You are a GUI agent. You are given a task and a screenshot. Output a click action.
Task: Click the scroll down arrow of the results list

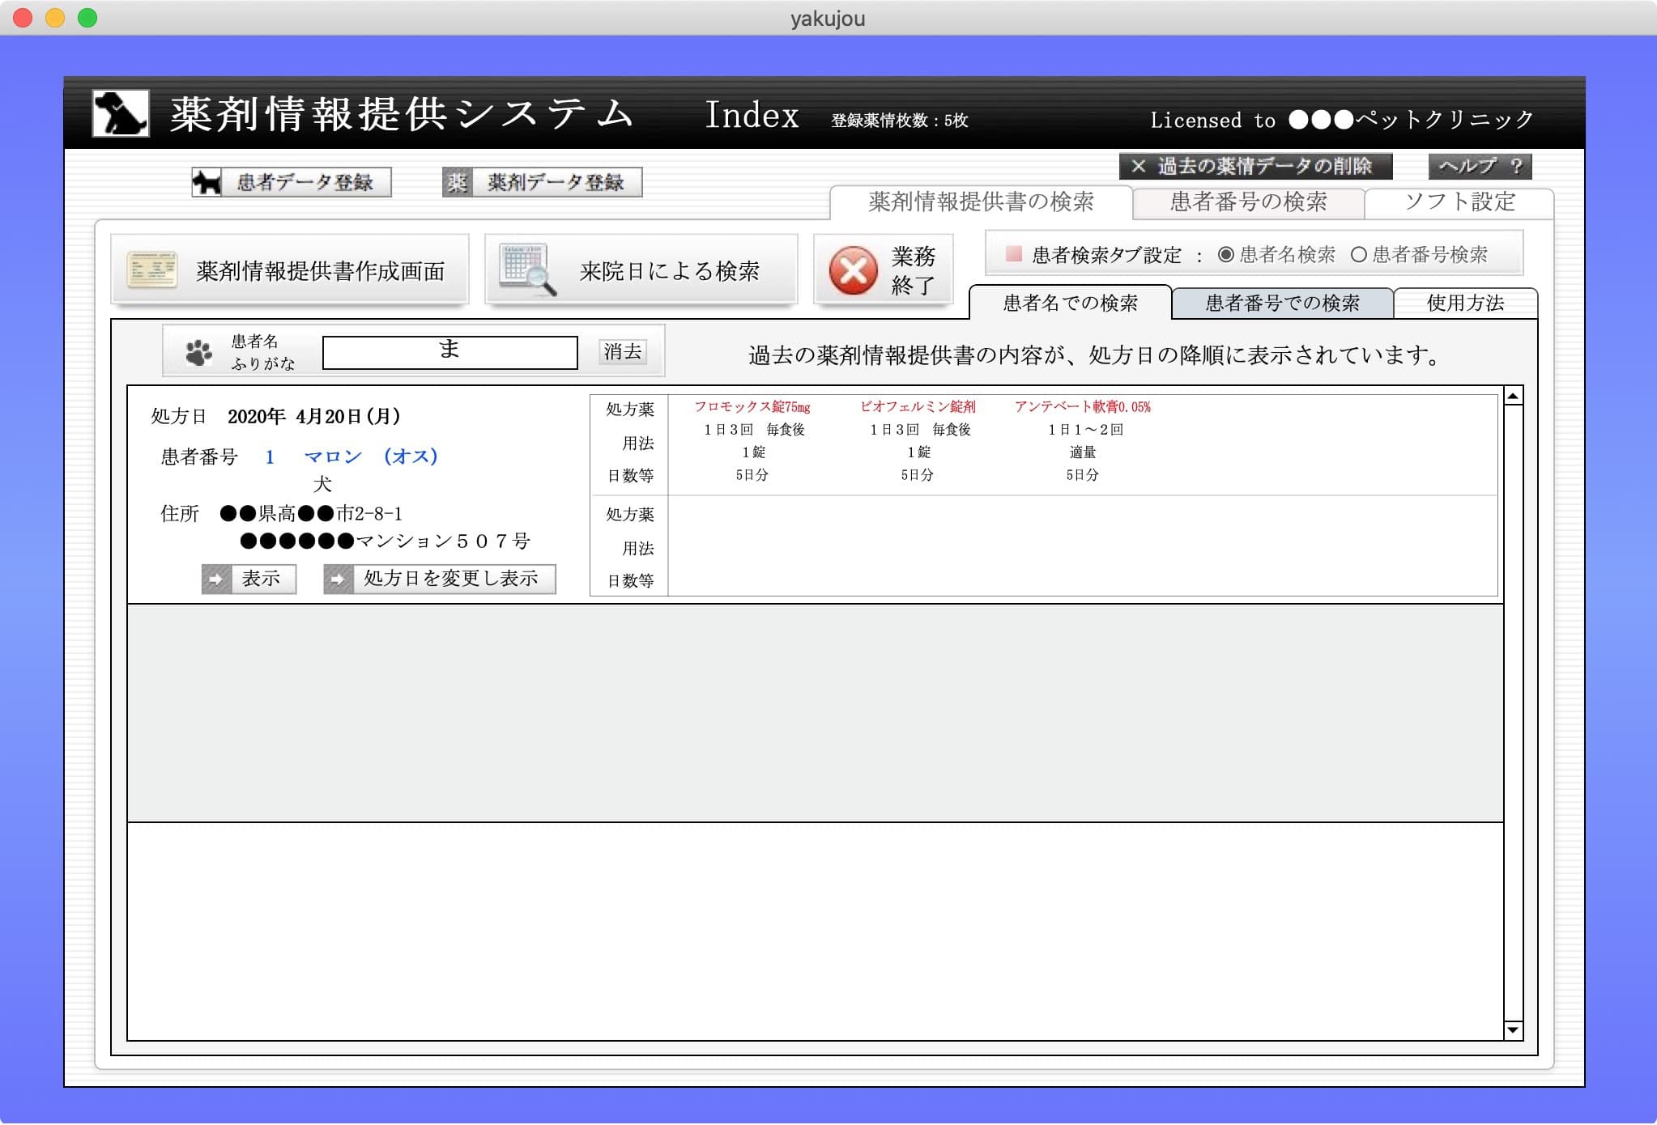pyautogui.click(x=1512, y=1030)
